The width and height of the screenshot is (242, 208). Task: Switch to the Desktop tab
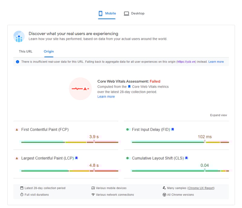[x=134, y=14]
